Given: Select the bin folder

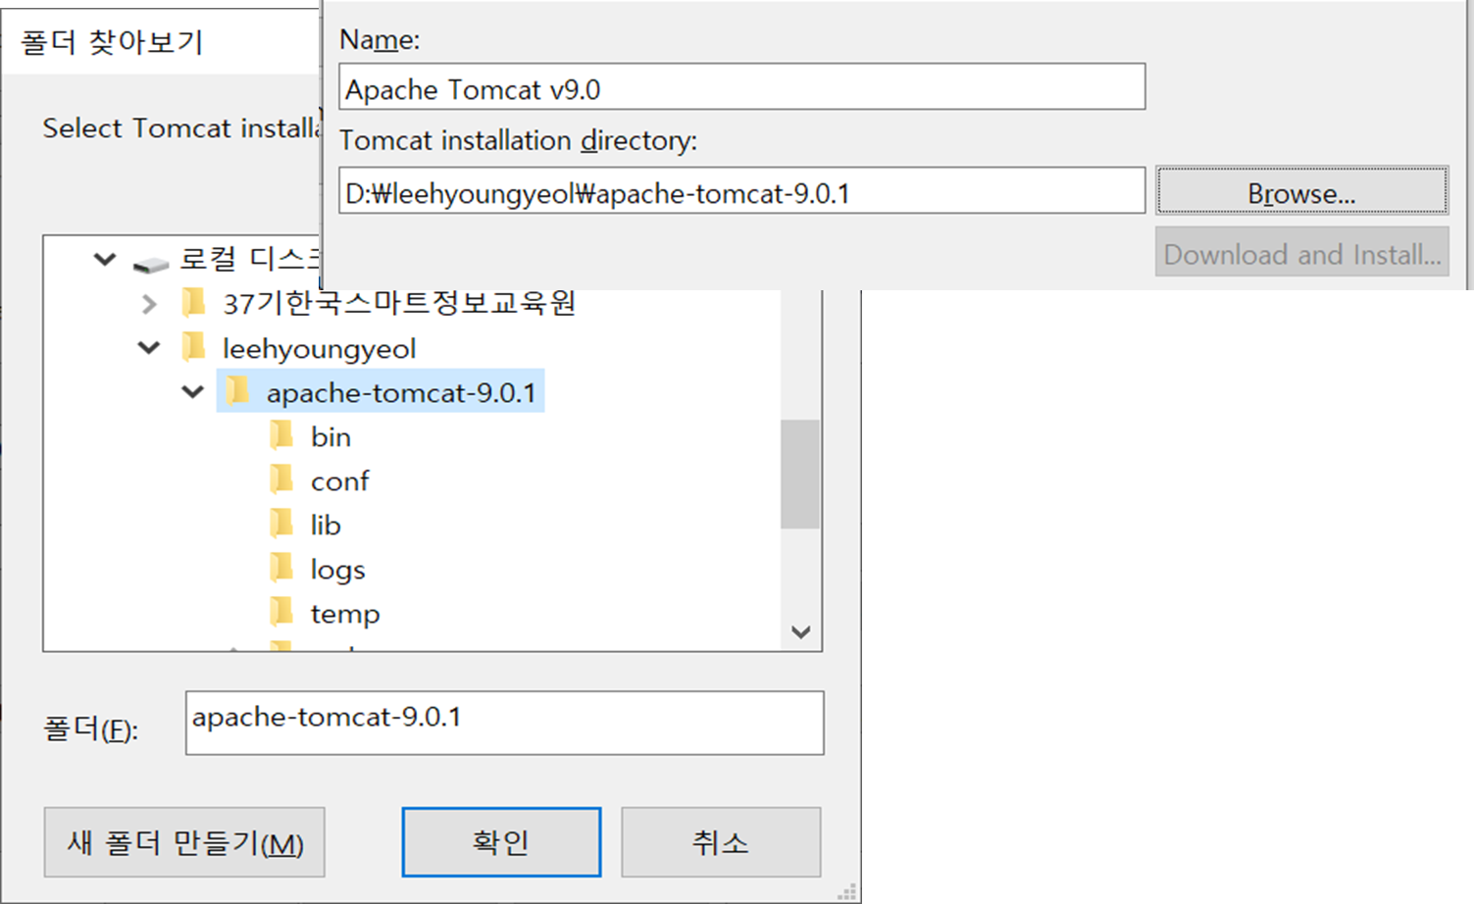Looking at the screenshot, I should [x=330, y=437].
